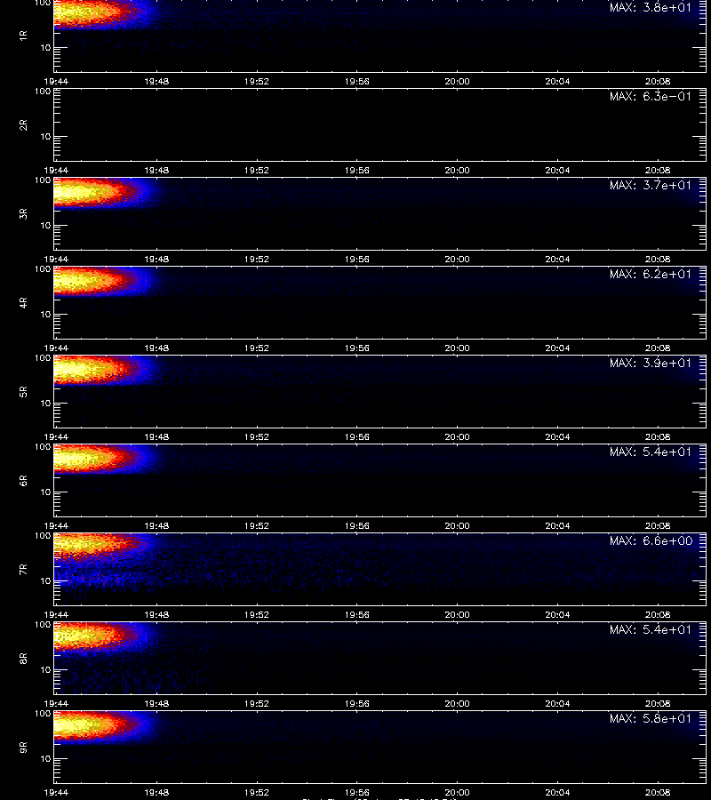Click the '100' y-axis label of panel 9R
Screen dimensions: 711x800
[43, 713]
